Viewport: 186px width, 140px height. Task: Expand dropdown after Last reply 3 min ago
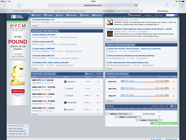pos(82,51)
